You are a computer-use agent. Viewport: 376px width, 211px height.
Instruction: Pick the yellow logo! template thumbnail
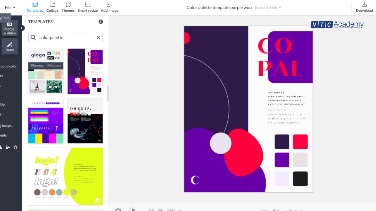click(66, 176)
